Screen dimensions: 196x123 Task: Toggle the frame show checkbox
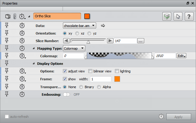point(65,79)
